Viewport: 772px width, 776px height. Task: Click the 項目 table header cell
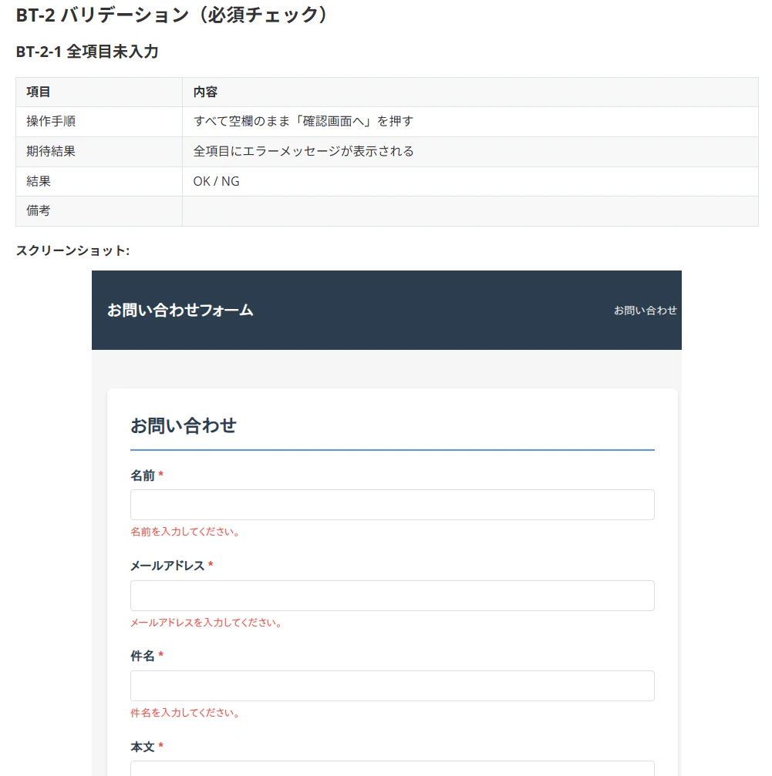point(99,92)
